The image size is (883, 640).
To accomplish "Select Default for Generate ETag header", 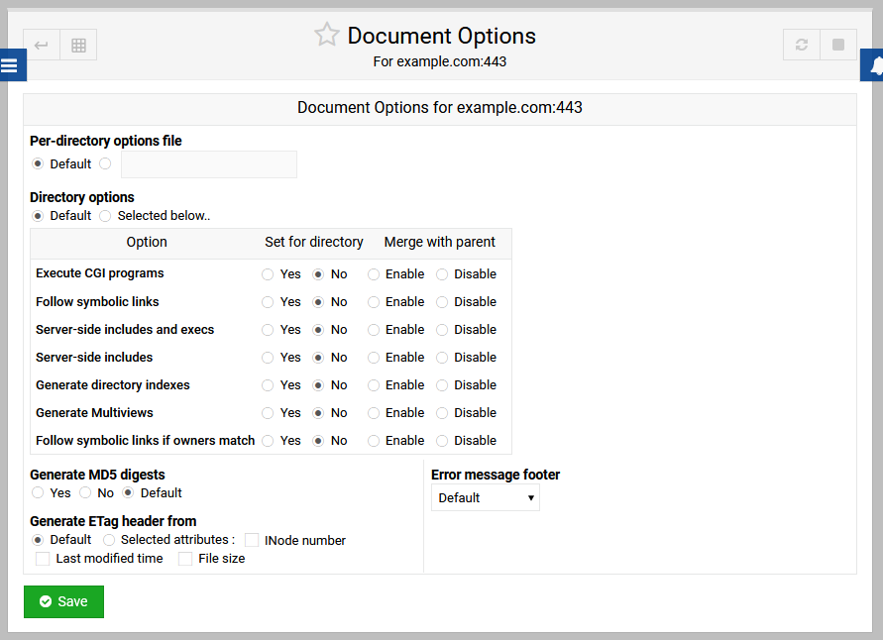I will (38, 540).
